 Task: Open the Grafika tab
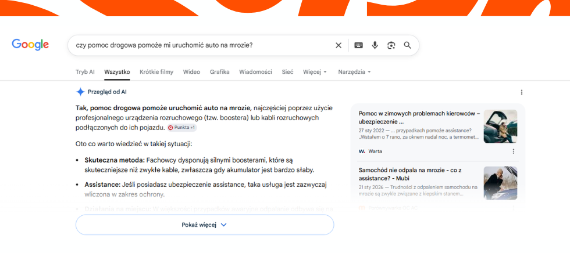pyautogui.click(x=220, y=72)
